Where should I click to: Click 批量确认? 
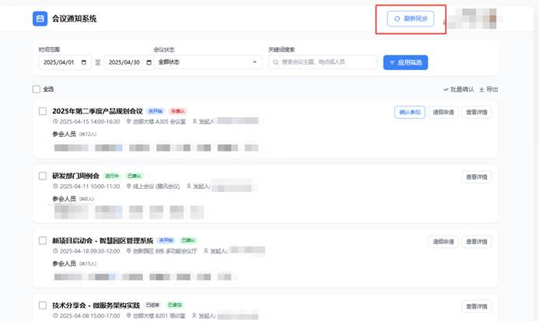point(459,89)
